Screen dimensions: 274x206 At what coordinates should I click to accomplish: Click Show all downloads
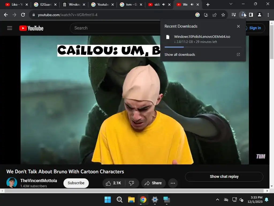click(180, 55)
